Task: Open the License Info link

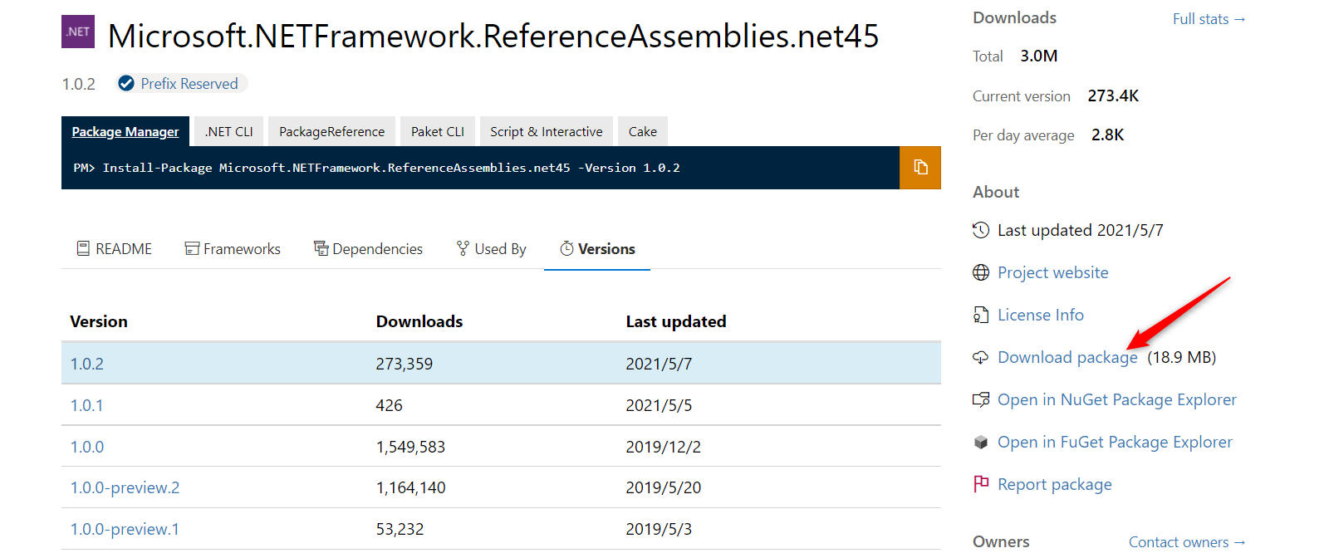Action: 1041,315
